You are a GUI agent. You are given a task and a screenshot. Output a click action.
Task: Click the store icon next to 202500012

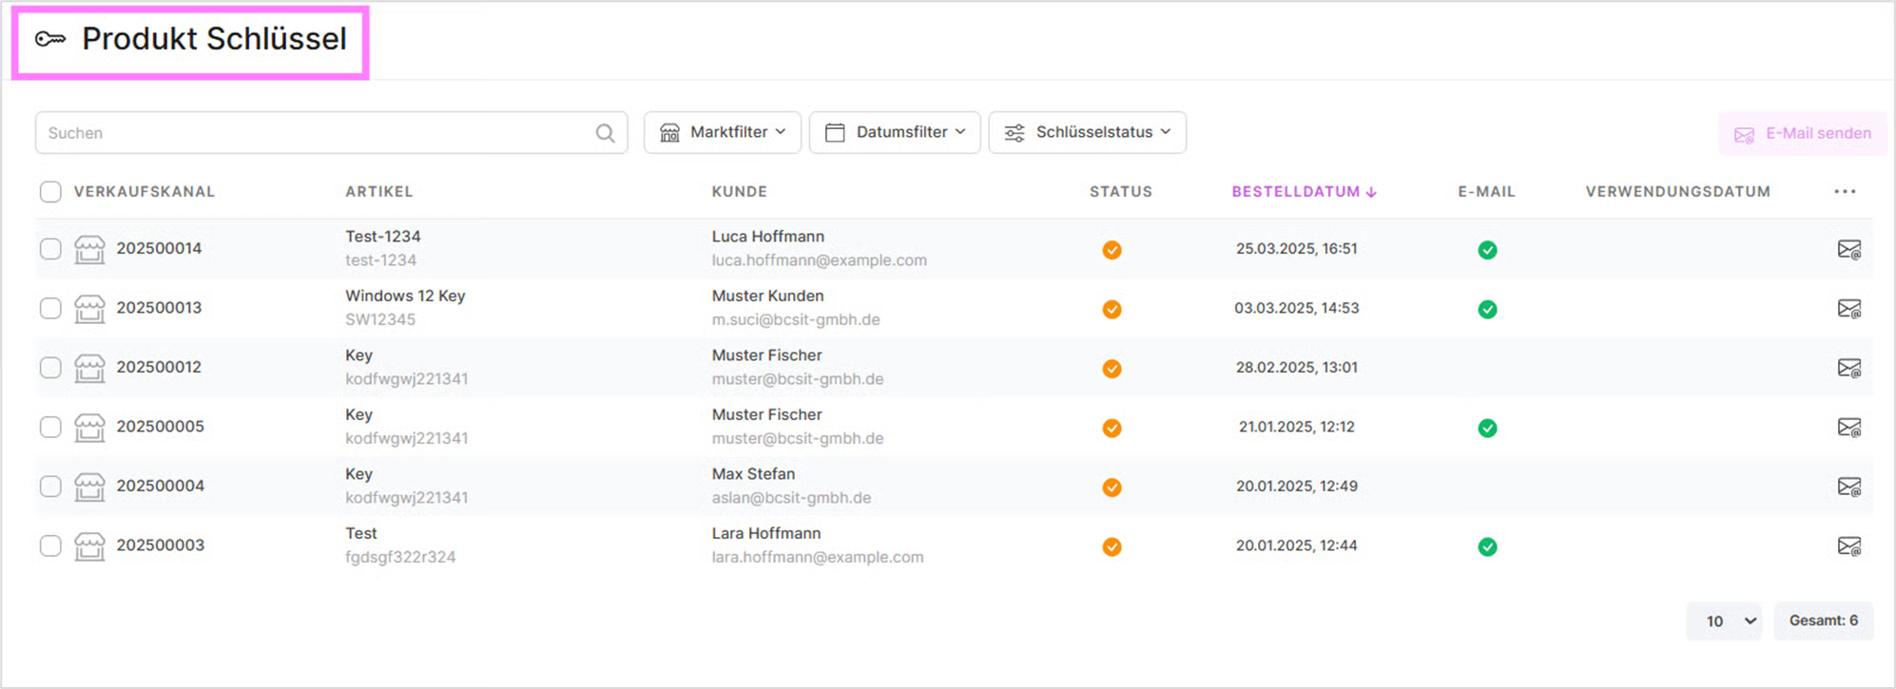89,368
